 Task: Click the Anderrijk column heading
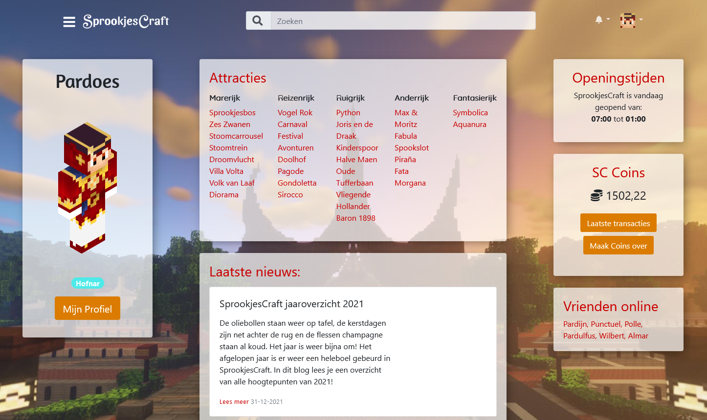point(412,98)
